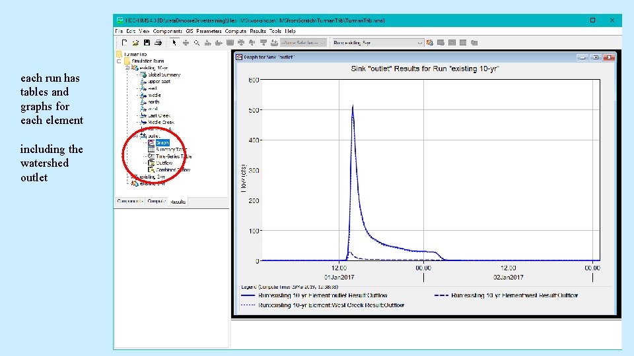This screenshot has width=634, height=356.
Task: Click the west Outflow dashed legend entry
Action: (507, 295)
